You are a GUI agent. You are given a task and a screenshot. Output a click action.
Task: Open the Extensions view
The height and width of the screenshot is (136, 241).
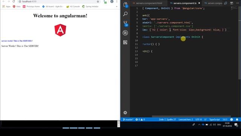tap(125, 42)
